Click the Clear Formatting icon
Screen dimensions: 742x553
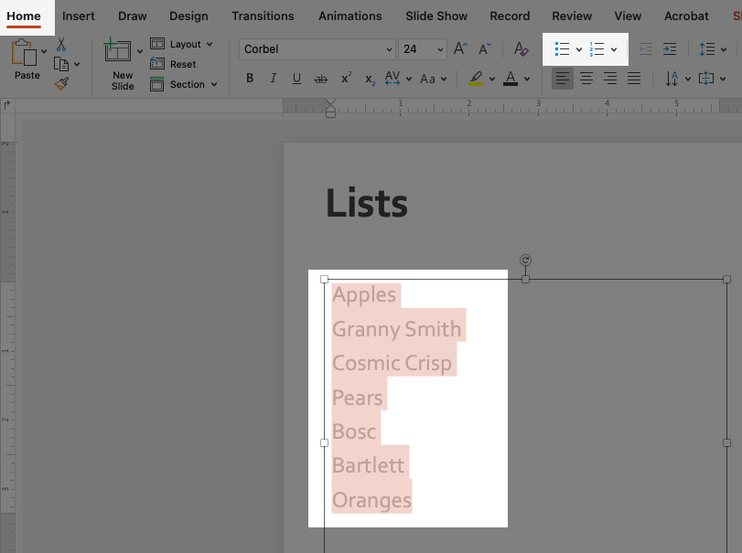point(521,49)
